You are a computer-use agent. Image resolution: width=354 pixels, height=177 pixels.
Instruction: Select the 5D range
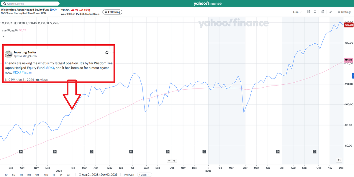(14, 175)
